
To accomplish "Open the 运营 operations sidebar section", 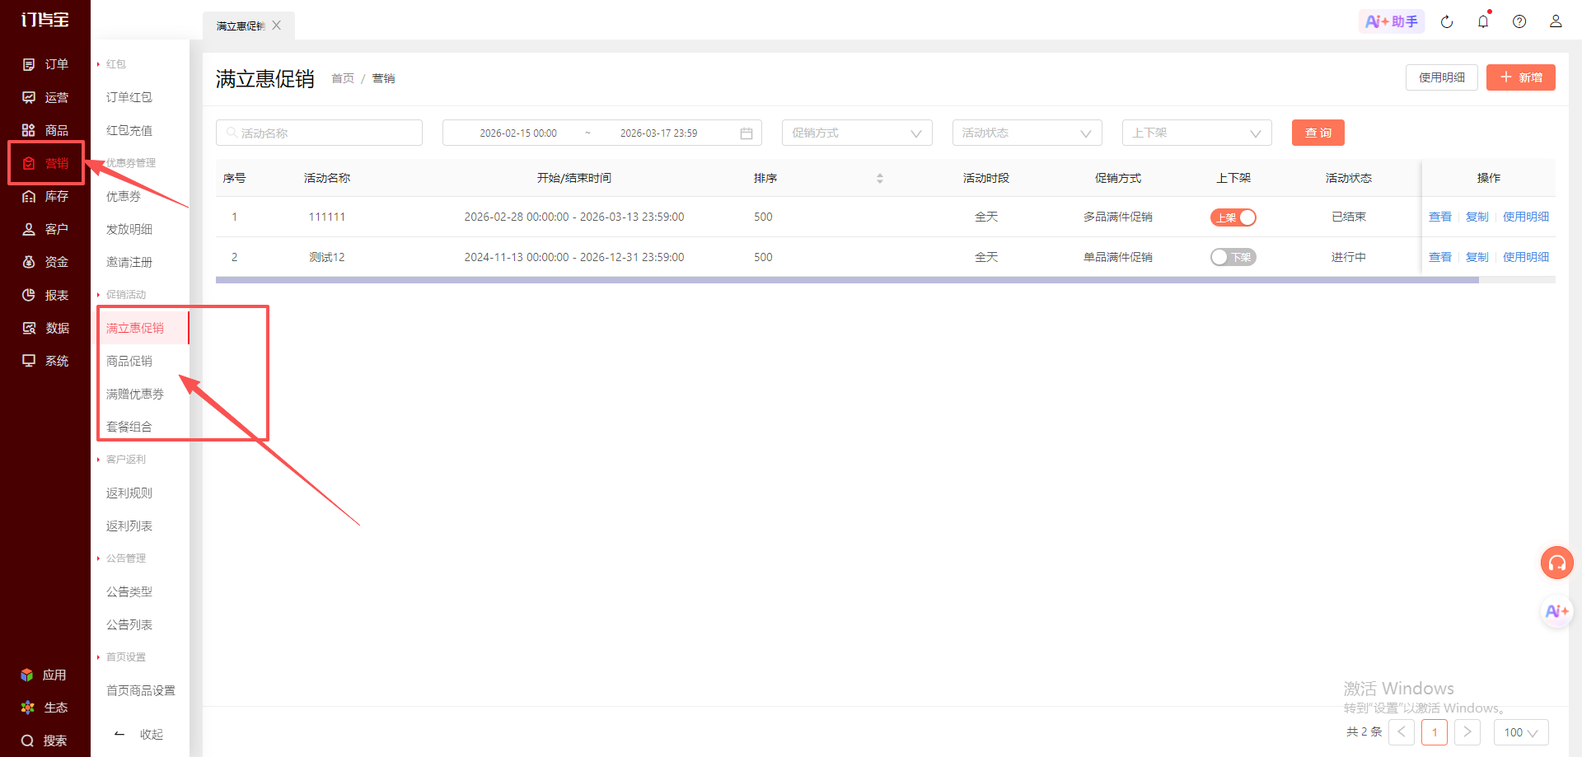I will point(45,97).
